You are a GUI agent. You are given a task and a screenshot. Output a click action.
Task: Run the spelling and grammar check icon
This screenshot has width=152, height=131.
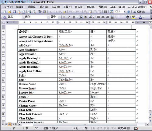click(x=40, y=12)
